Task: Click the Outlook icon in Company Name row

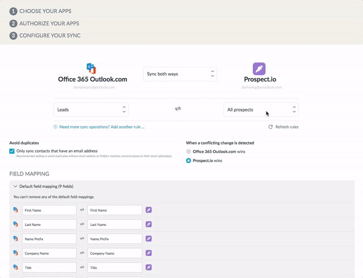Action: 15,253
